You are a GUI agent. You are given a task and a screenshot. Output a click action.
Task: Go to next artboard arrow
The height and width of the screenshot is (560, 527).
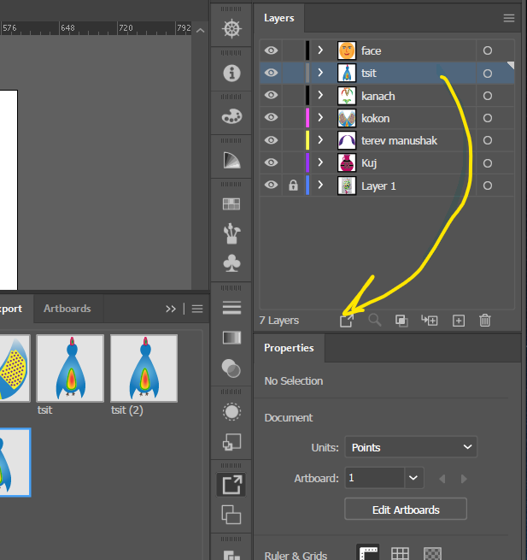[464, 479]
